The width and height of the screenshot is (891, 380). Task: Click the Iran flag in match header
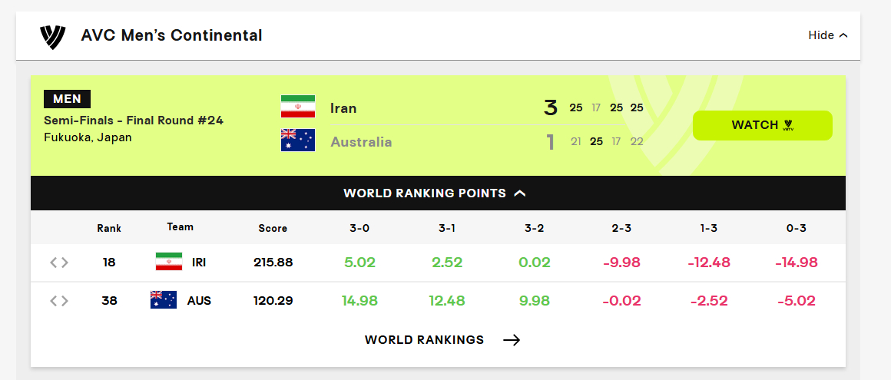click(x=298, y=107)
